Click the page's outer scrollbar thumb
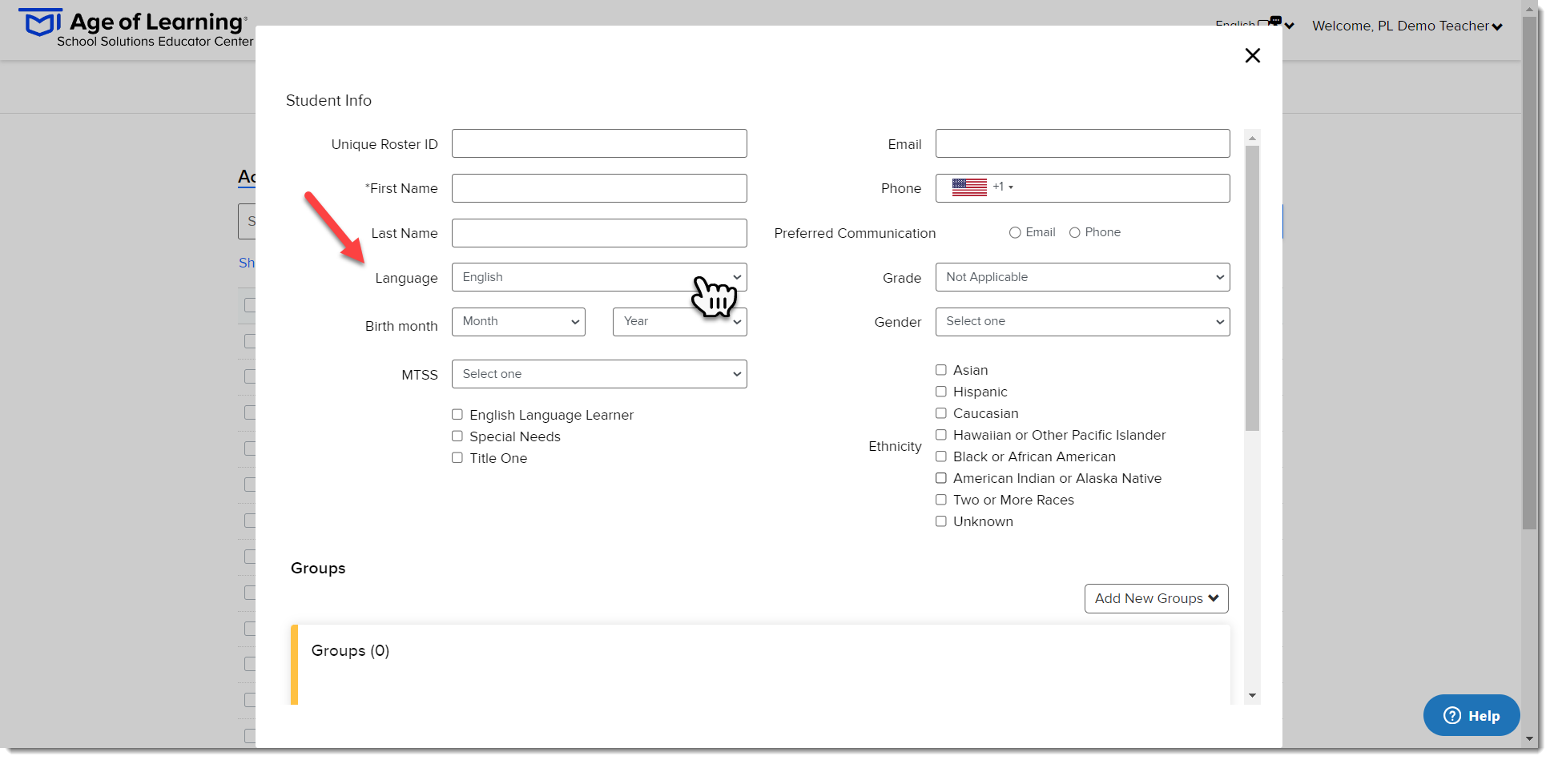Image resolution: width=1550 pixels, height=760 pixels. (x=1529, y=272)
